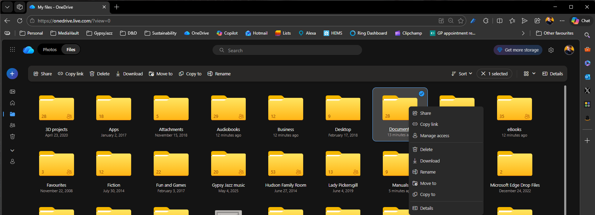Open the Details pane from toolbar

coord(552,74)
